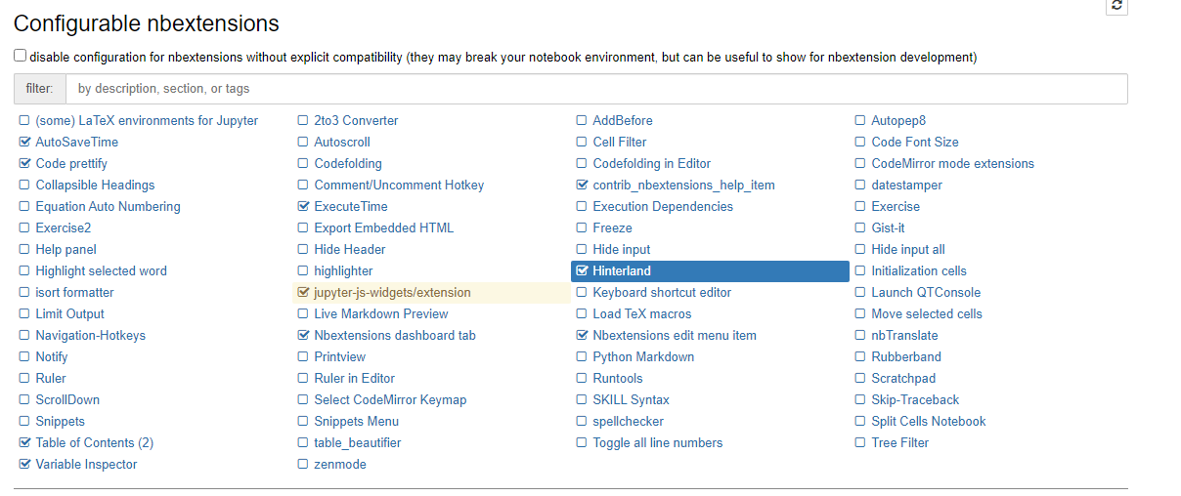Viewport: 1181px width, 496px height.
Task: Turn off the Variable Inspector extension
Action: pos(24,464)
